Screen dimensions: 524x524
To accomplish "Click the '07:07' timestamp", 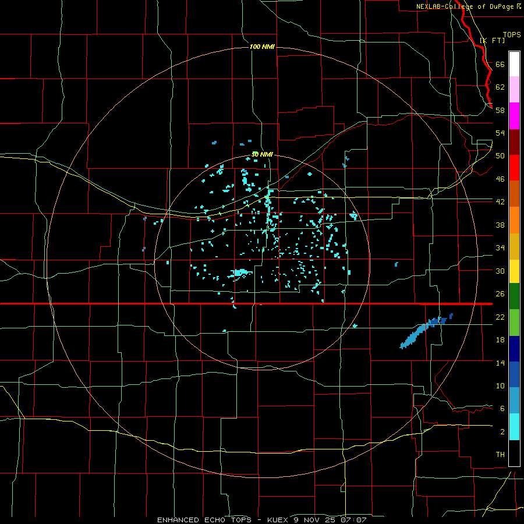I will point(354,520).
